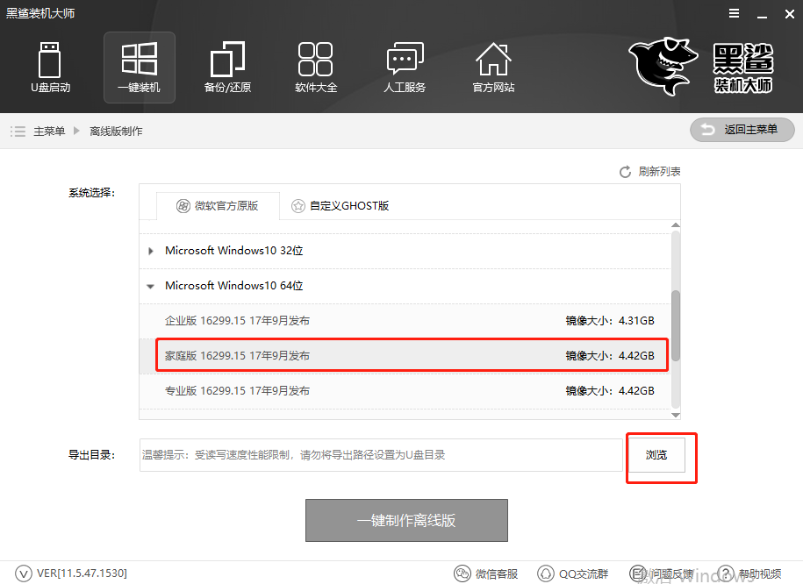803x584 pixels.
Task: Open the 备份/还原 section
Action: [227, 68]
